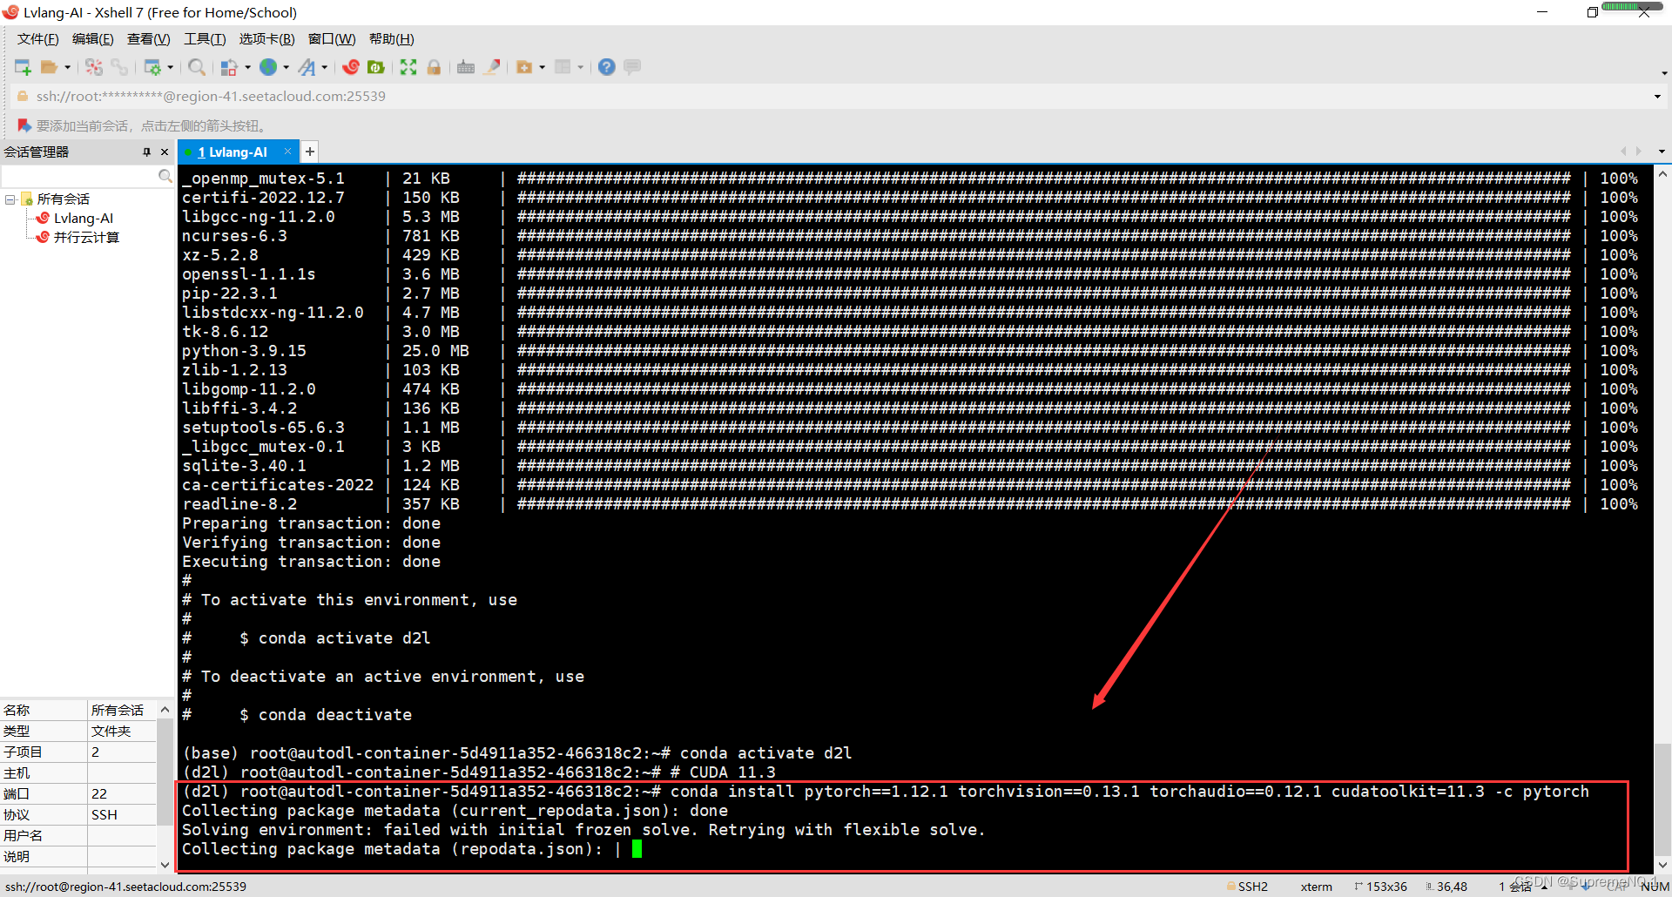Click the Disconnect toolbar icon

pyautogui.click(x=94, y=67)
